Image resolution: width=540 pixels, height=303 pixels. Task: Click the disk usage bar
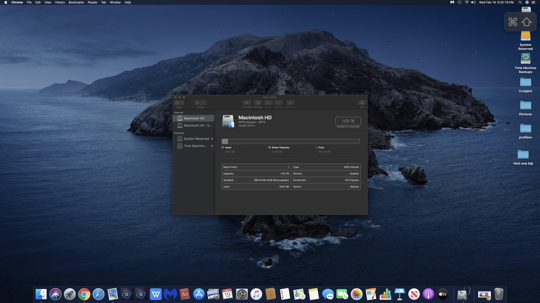point(291,141)
